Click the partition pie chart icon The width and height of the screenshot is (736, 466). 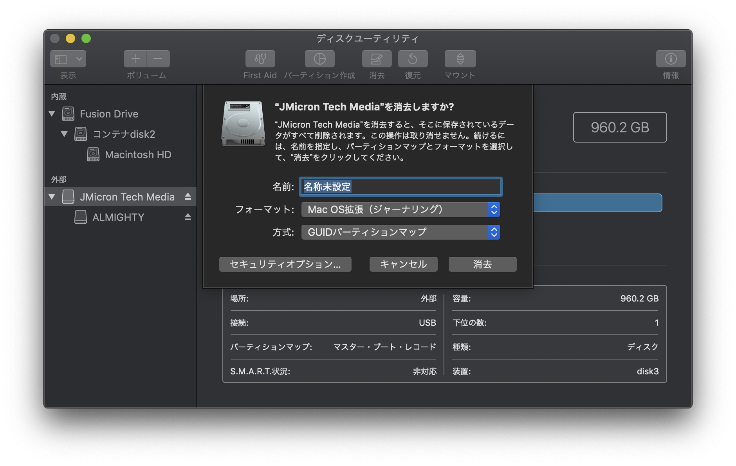[x=320, y=59]
